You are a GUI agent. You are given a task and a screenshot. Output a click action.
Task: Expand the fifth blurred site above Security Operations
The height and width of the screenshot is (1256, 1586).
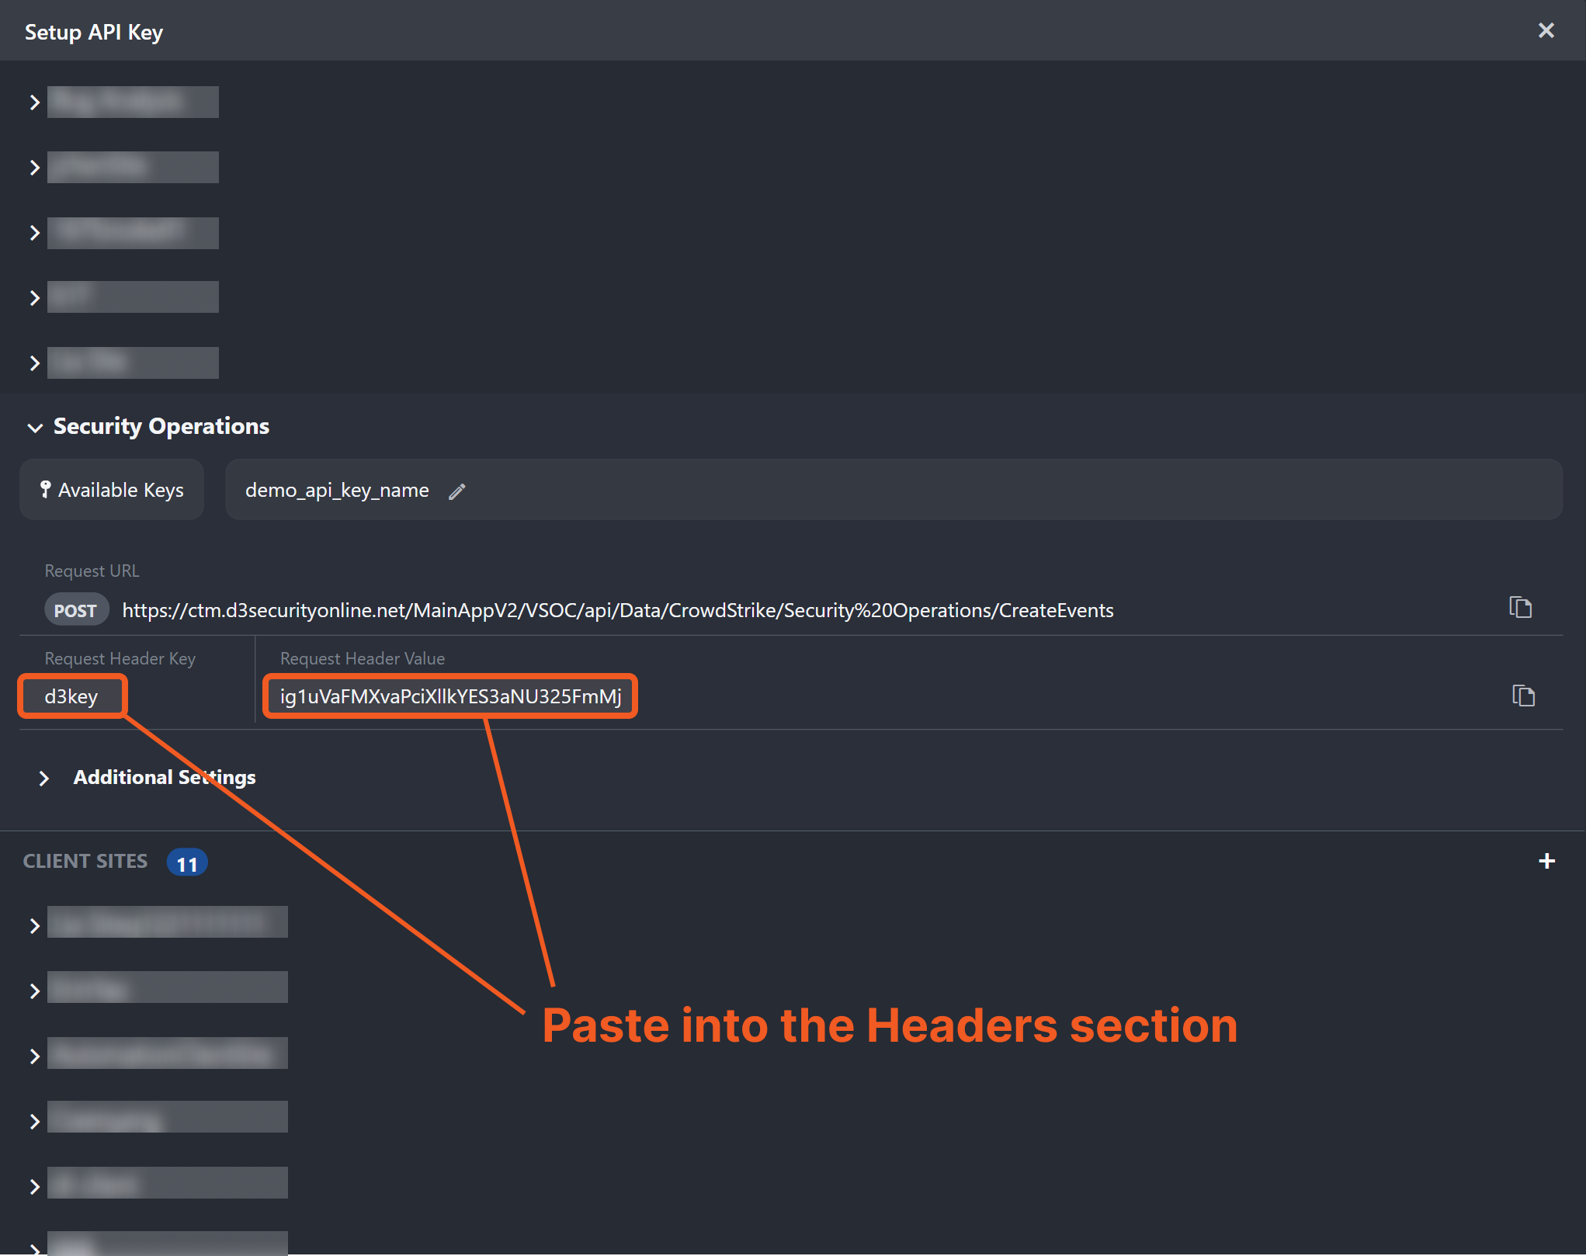pos(35,363)
